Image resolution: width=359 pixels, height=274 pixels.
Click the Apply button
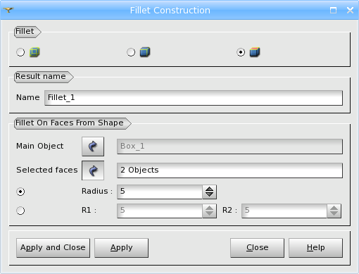(x=121, y=248)
